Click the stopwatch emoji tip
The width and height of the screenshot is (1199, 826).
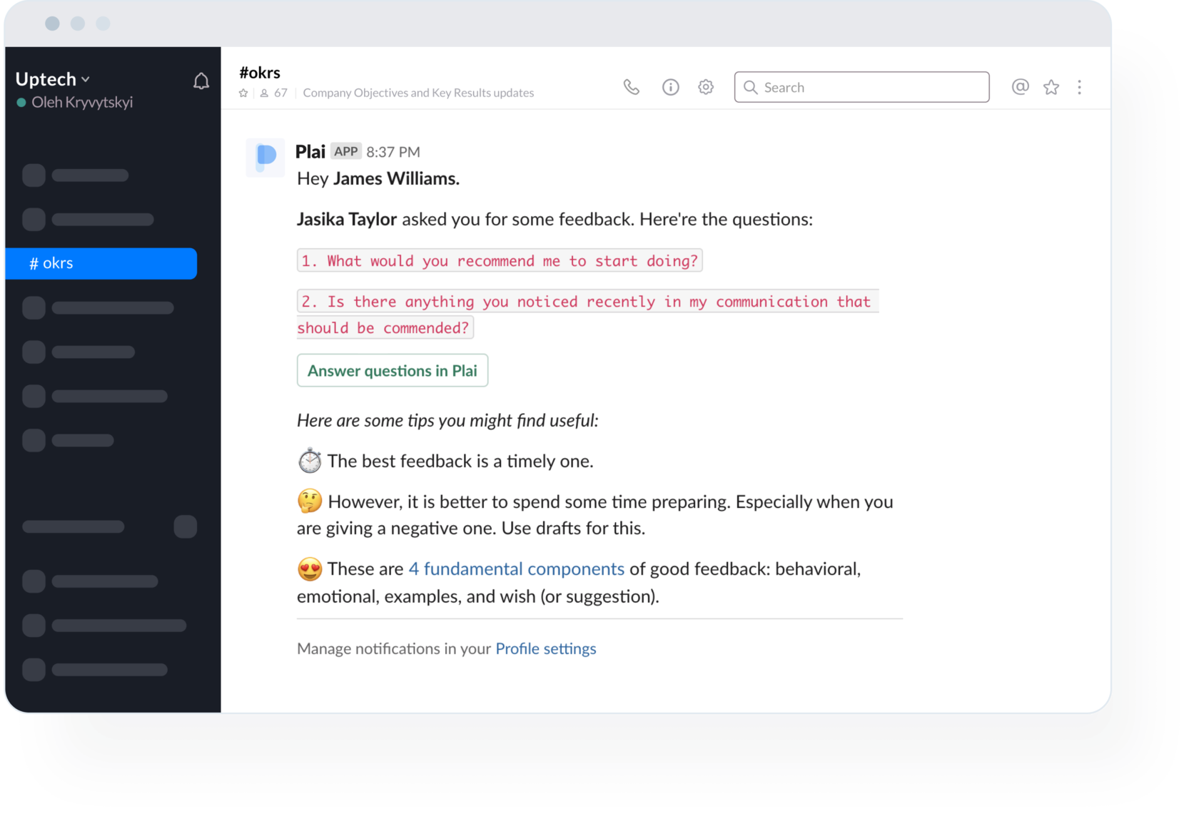point(310,461)
